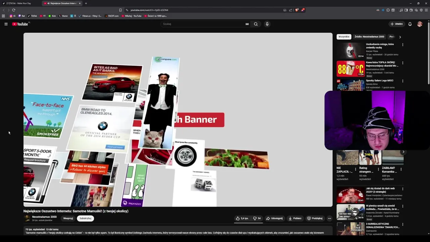The height and width of the screenshot is (242, 430).
Task: Open browser extensions puzzle icon
Action: coord(388,10)
